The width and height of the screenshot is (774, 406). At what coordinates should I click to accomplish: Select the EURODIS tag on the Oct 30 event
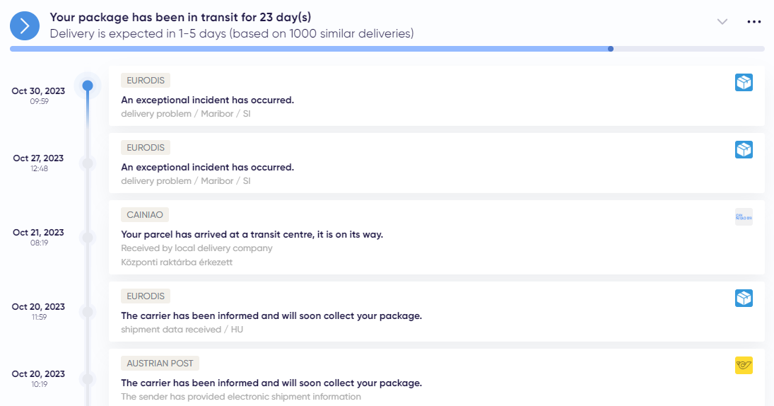coord(146,81)
